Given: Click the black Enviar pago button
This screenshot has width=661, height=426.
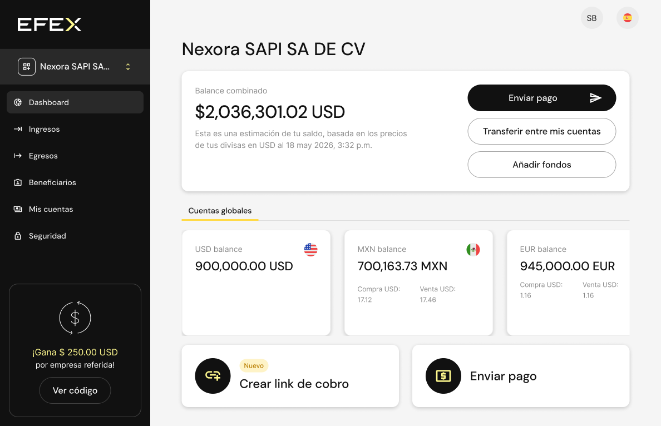Looking at the screenshot, I should tap(542, 98).
